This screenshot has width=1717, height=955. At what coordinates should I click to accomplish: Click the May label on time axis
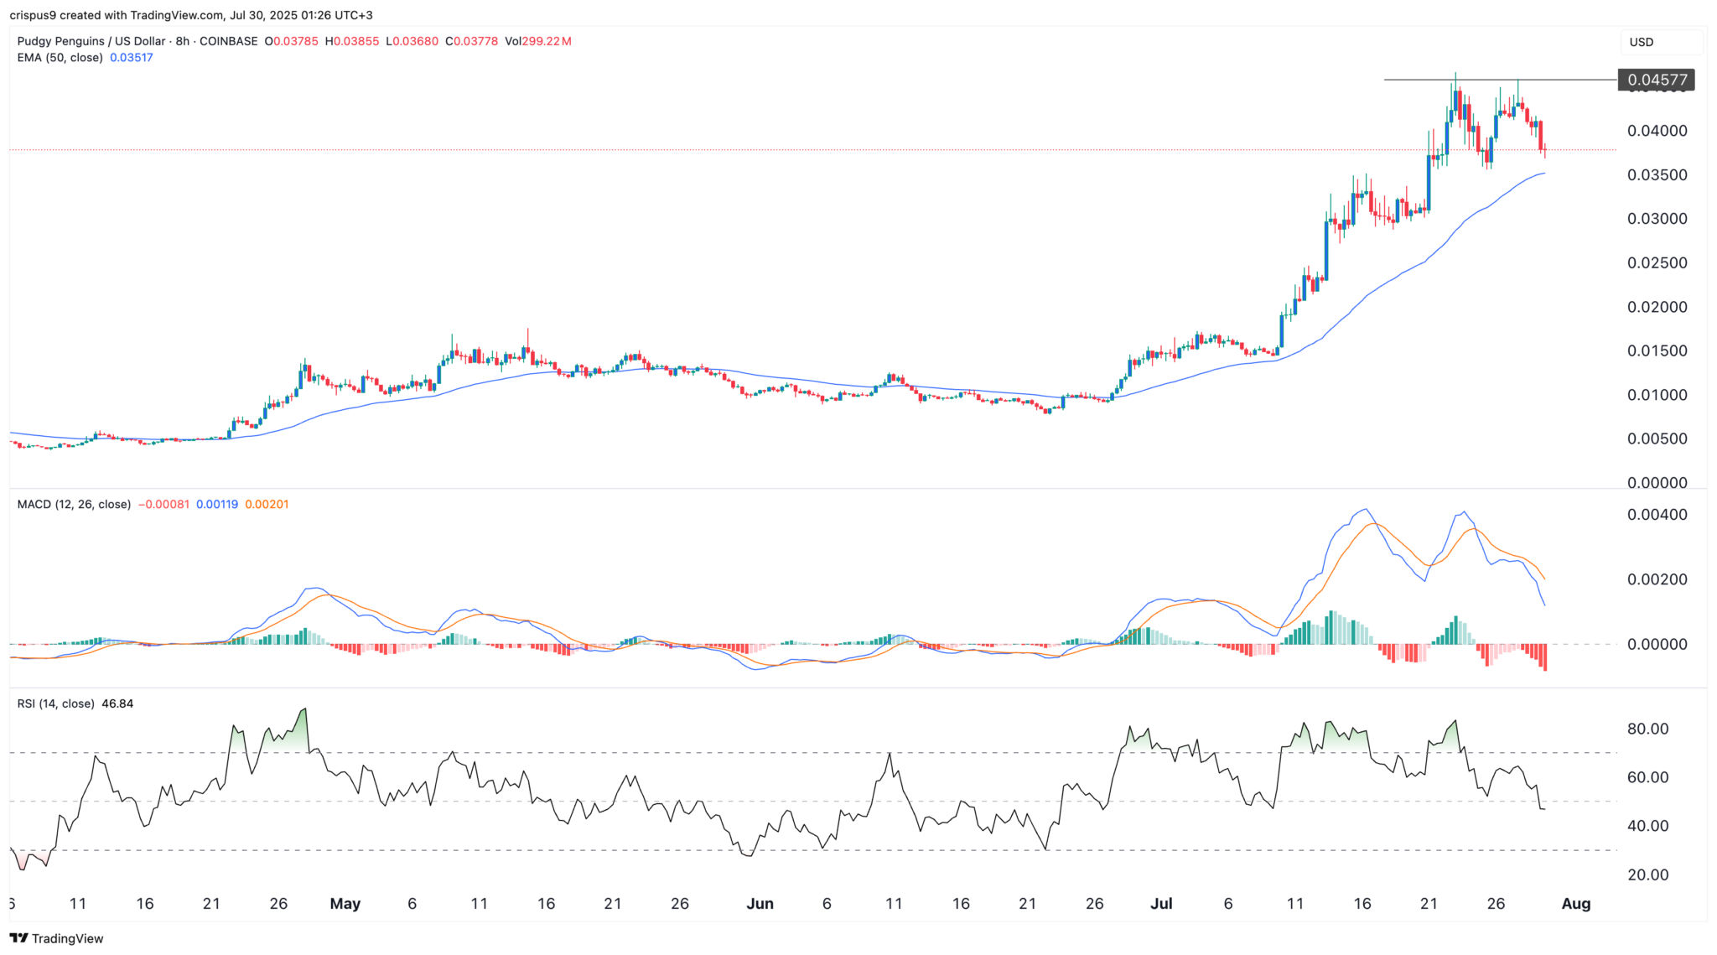click(345, 904)
